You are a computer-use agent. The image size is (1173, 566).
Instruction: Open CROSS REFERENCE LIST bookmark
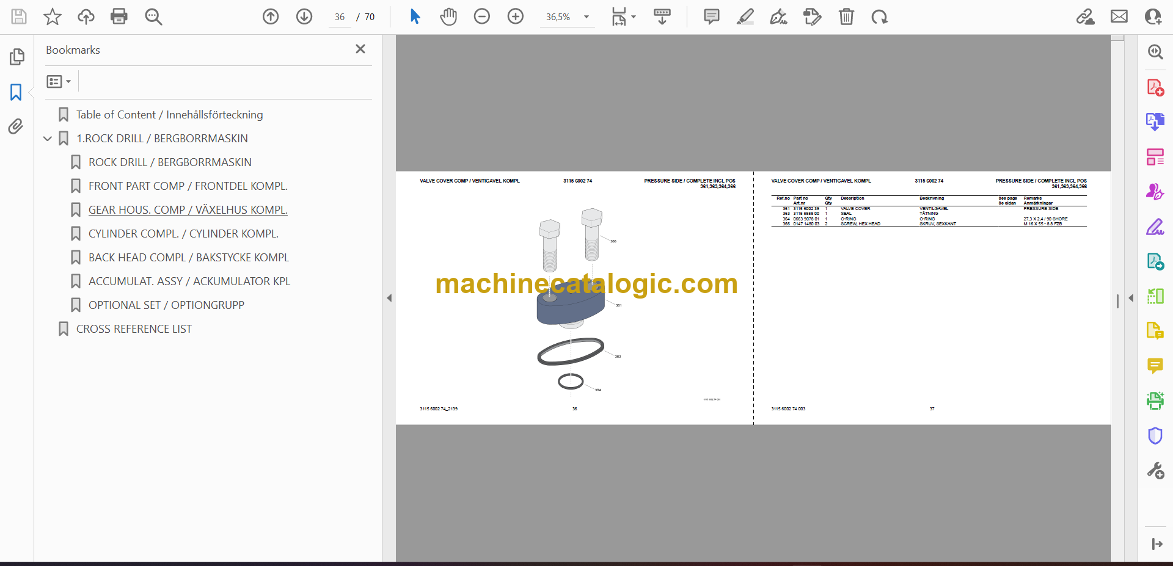[134, 329]
